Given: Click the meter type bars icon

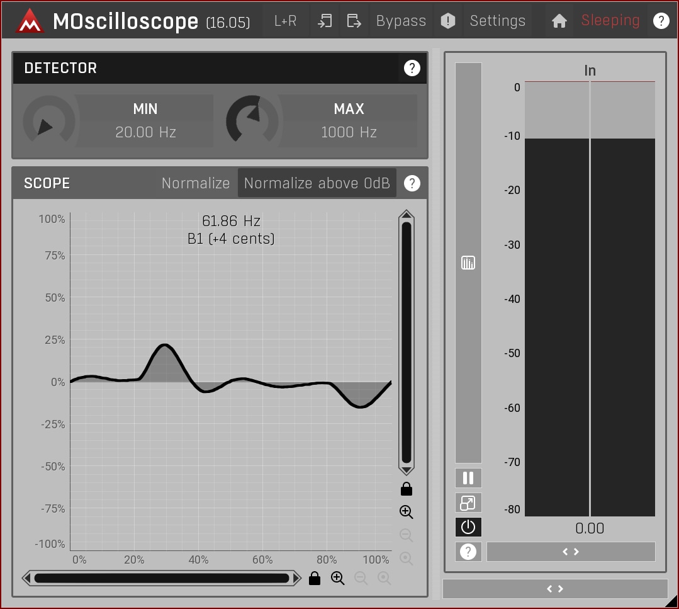Looking at the screenshot, I should pyautogui.click(x=468, y=262).
